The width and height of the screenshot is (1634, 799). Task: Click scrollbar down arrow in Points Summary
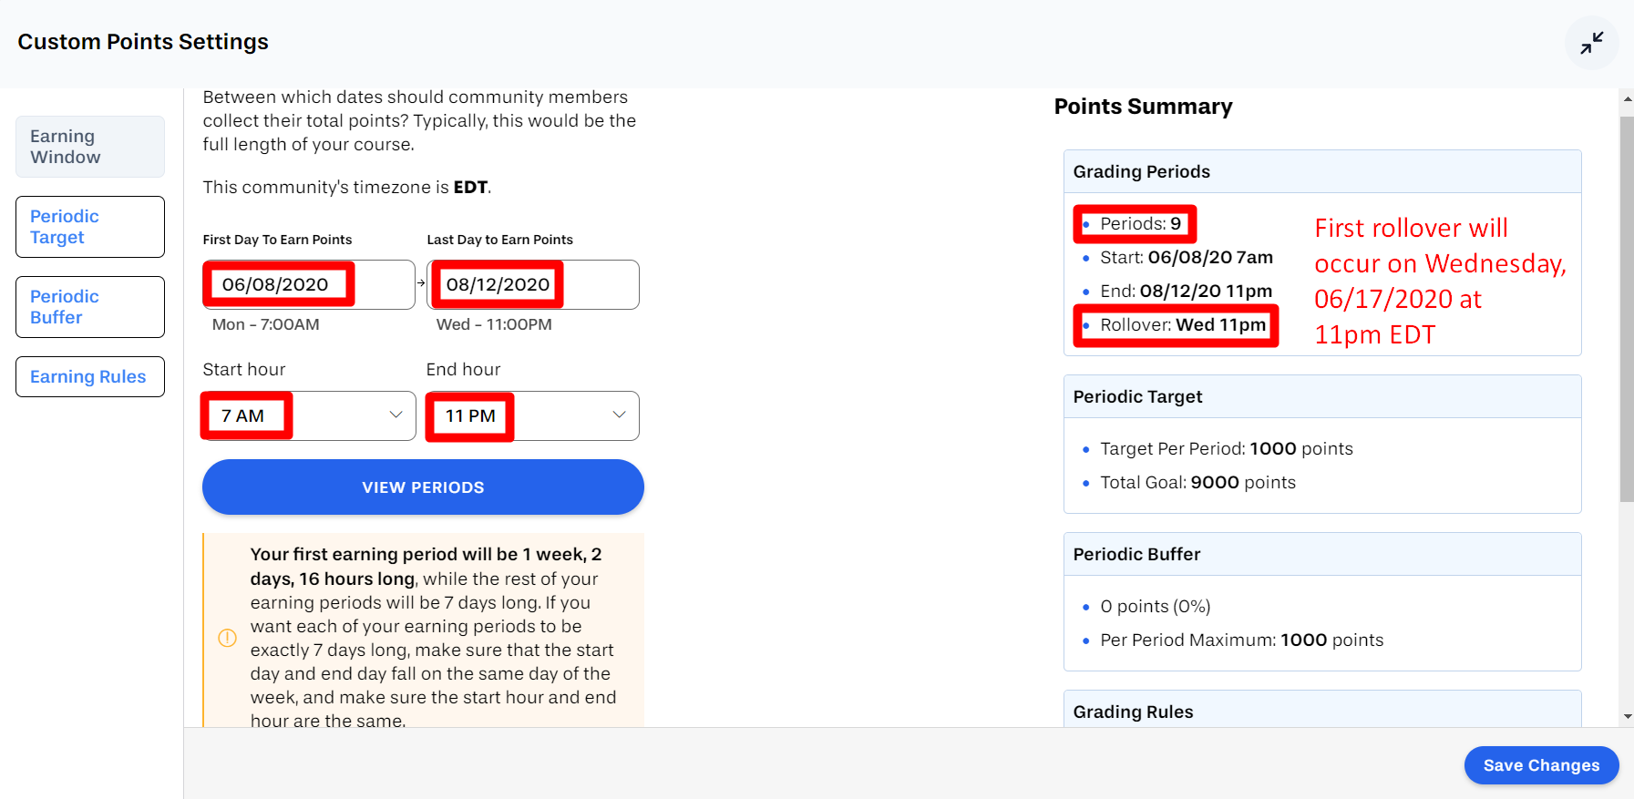click(1627, 717)
